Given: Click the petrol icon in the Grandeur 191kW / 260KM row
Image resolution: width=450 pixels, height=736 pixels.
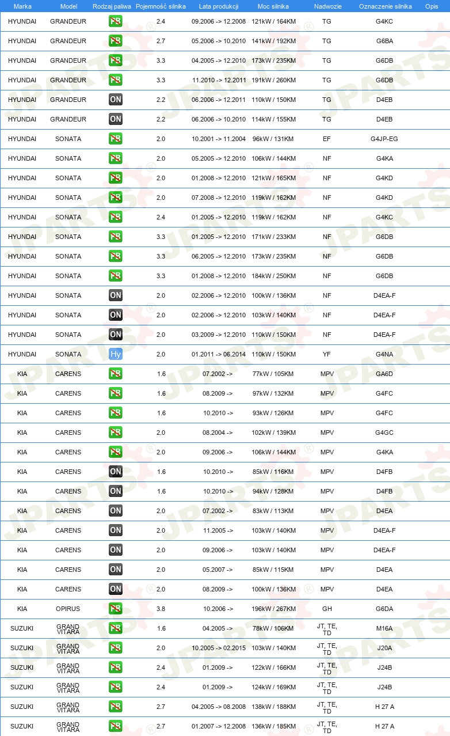Looking at the screenshot, I should (x=116, y=80).
